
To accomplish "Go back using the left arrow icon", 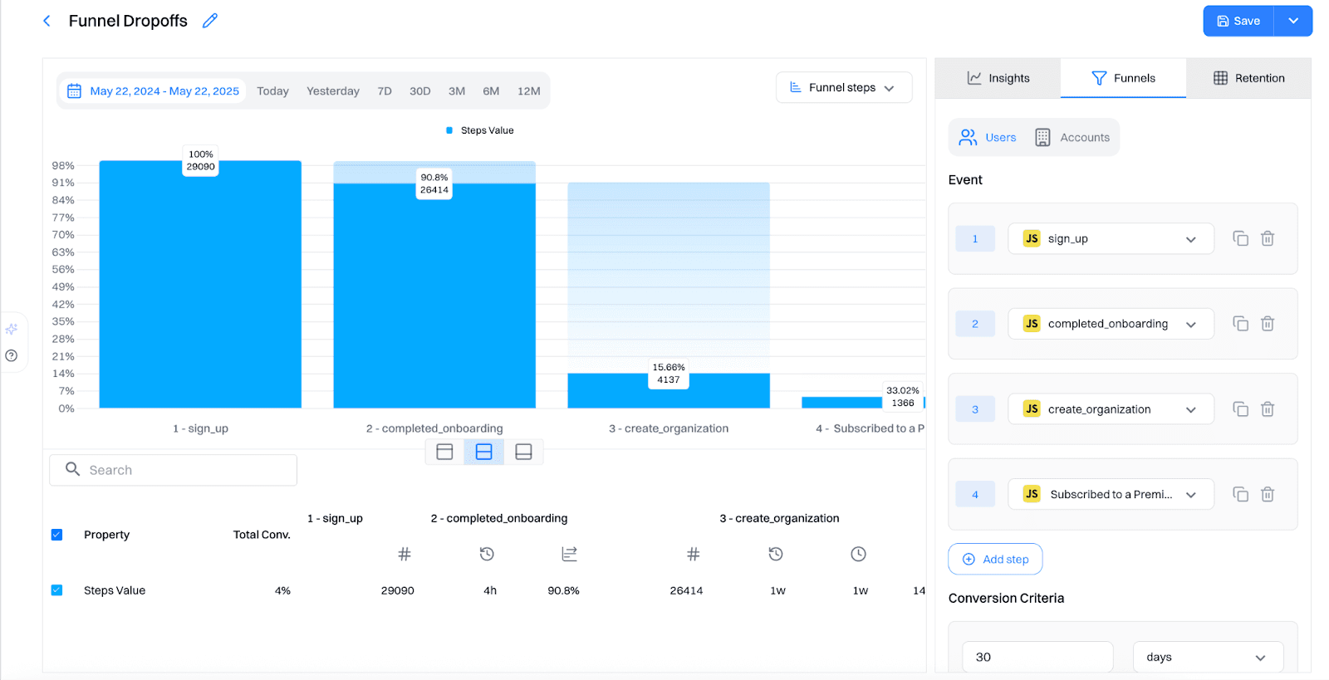I will tap(47, 21).
